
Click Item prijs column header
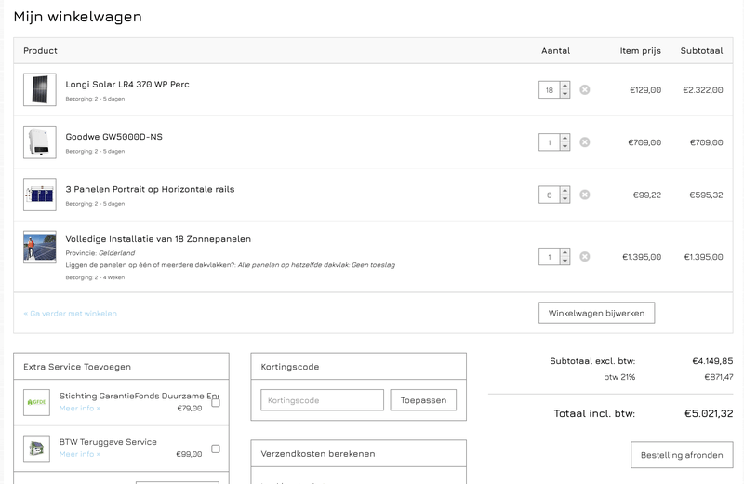pyautogui.click(x=640, y=51)
